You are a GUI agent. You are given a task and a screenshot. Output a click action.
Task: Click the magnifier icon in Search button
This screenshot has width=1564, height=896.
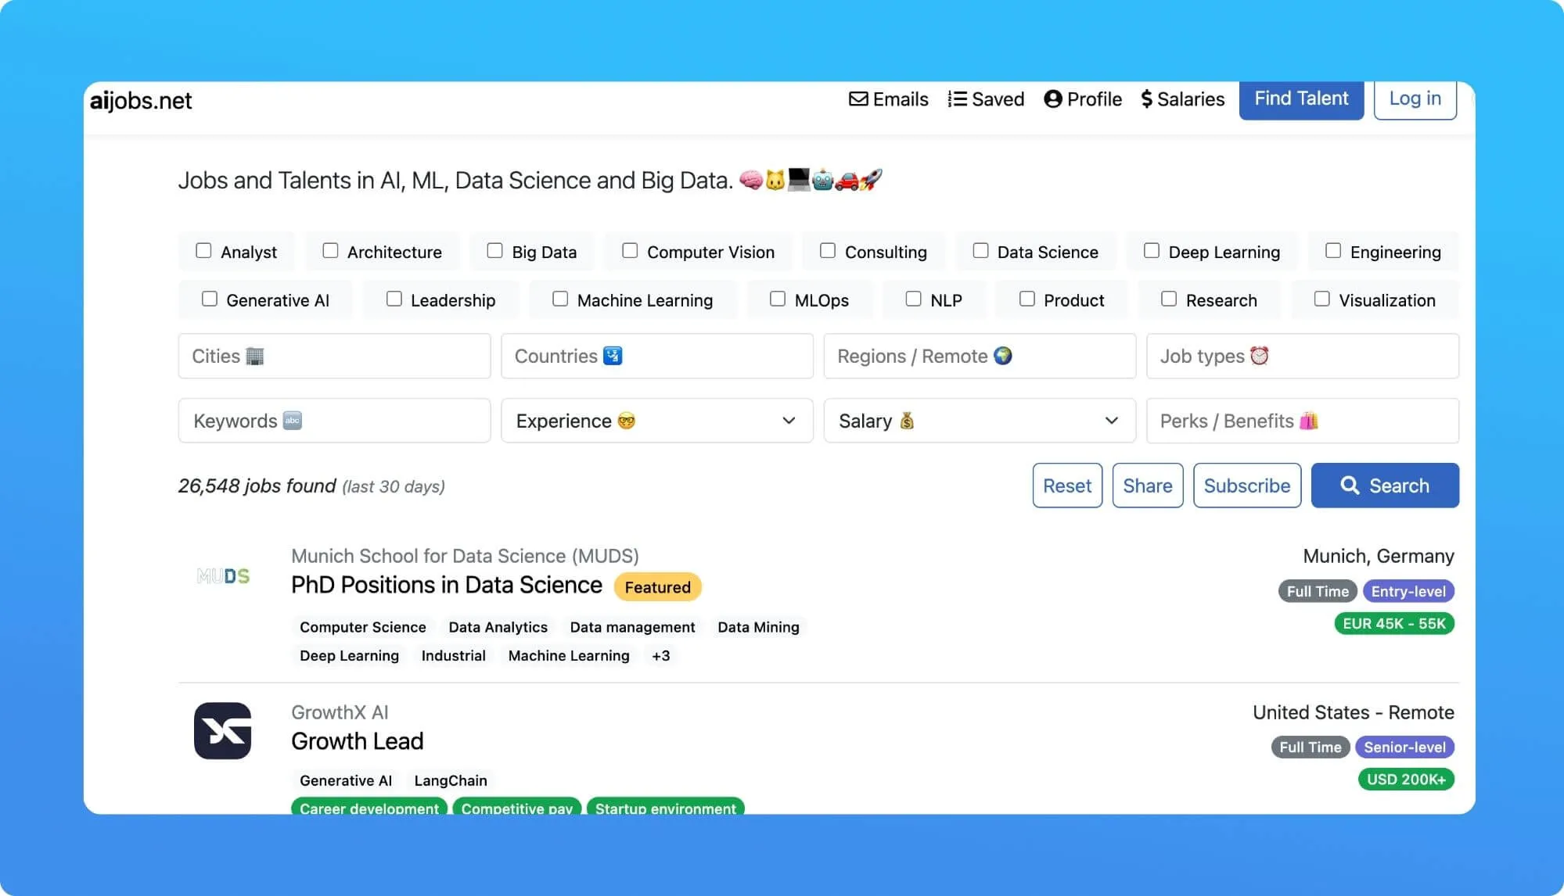[x=1350, y=486]
